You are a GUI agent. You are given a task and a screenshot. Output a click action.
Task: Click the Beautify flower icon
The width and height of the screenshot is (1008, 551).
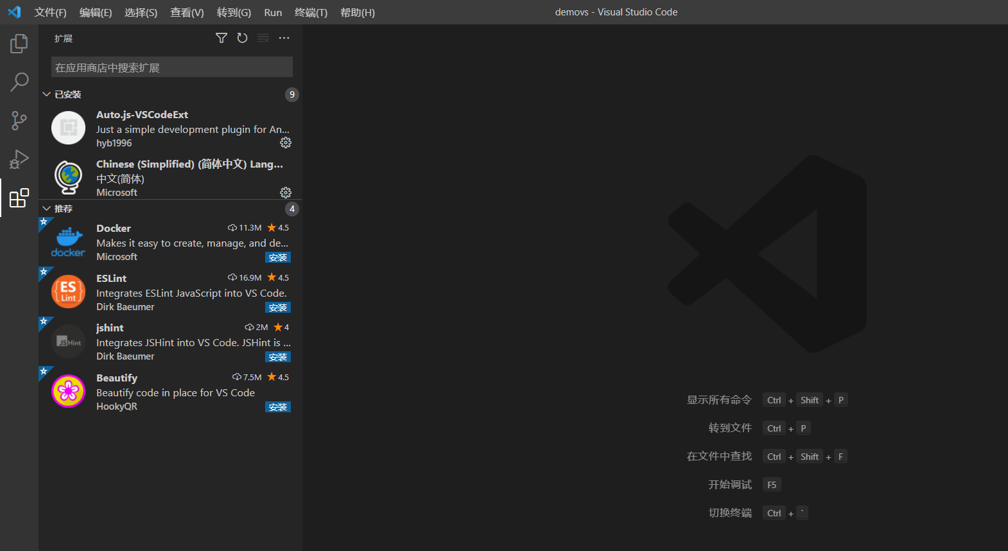pyautogui.click(x=68, y=391)
